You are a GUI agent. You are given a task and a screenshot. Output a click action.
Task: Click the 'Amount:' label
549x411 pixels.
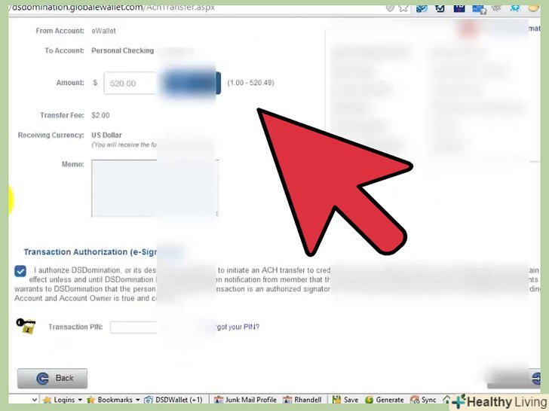pos(70,83)
